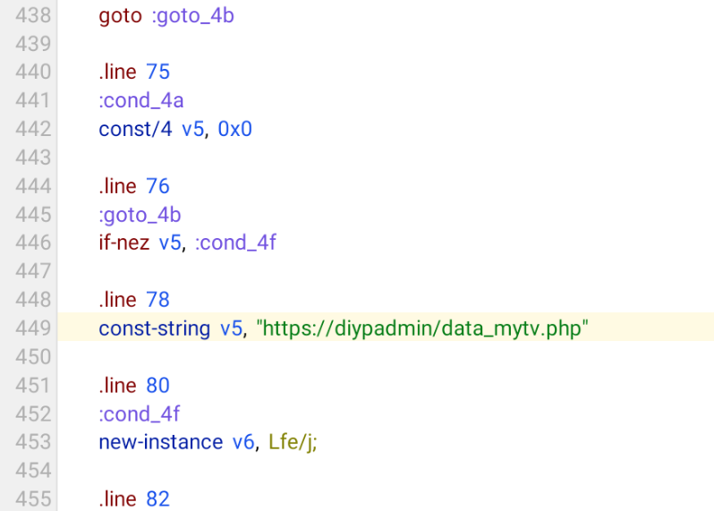Click the 0x0 literal value

point(235,130)
